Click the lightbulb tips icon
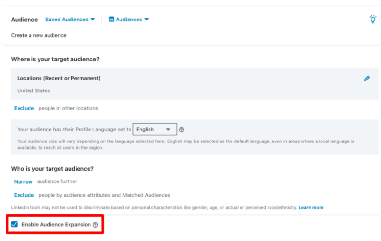Screen dimensions: 381x241 tap(373, 20)
